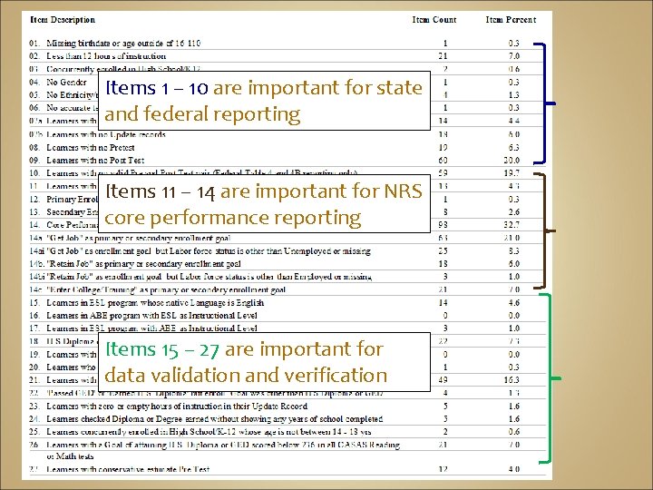Select row 25 "age is not between 14 - 18 yrs"
The width and height of the screenshot is (653, 490).
pyautogui.click(x=288, y=432)
